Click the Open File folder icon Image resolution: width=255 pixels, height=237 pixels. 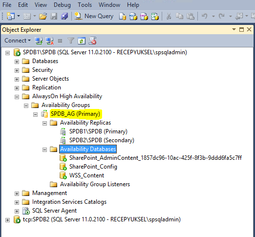tap(43, 16)
